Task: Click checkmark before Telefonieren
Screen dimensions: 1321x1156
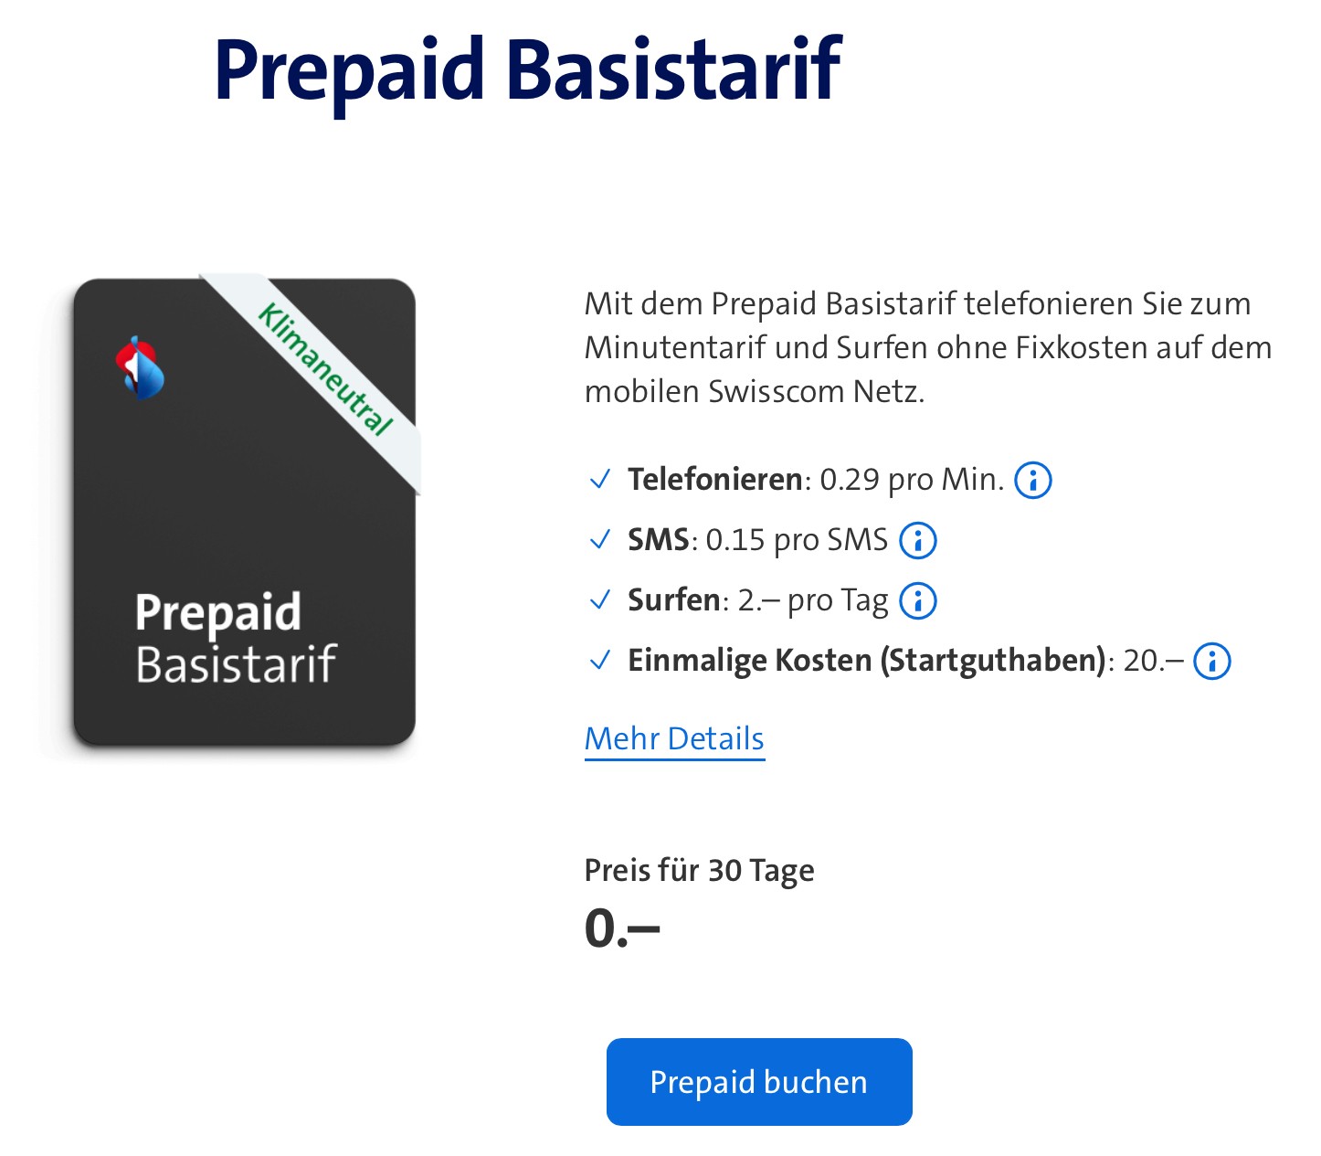Action: (600, 480)
